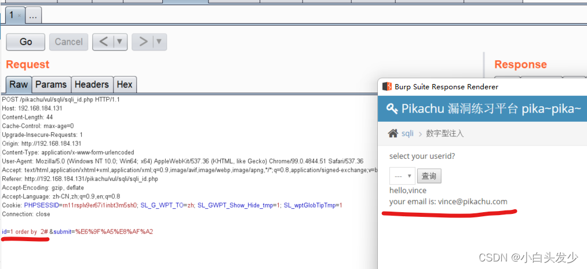Click the 数字型注入 breadcrumb text
The height and width of the screenshot is (269, 587).
pos(445,134)
